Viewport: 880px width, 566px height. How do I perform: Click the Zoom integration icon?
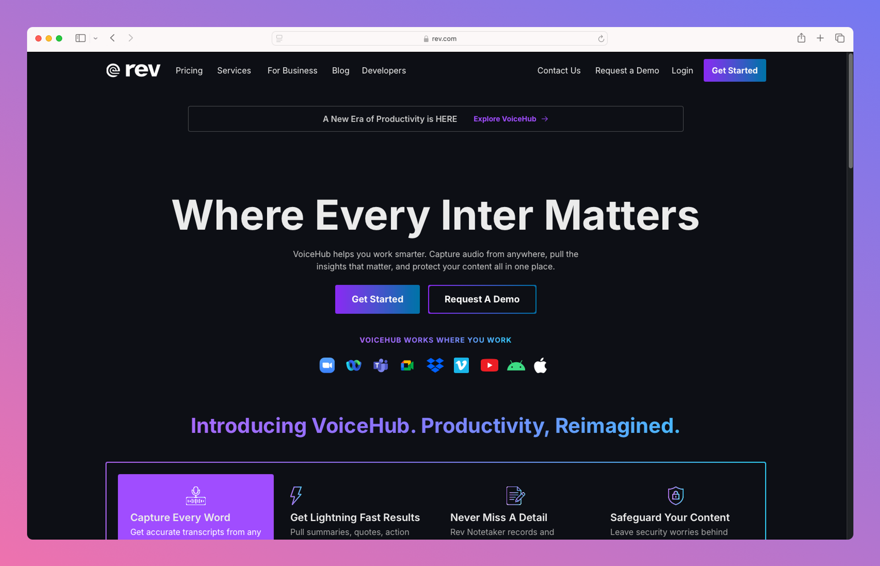click(327, 365)
